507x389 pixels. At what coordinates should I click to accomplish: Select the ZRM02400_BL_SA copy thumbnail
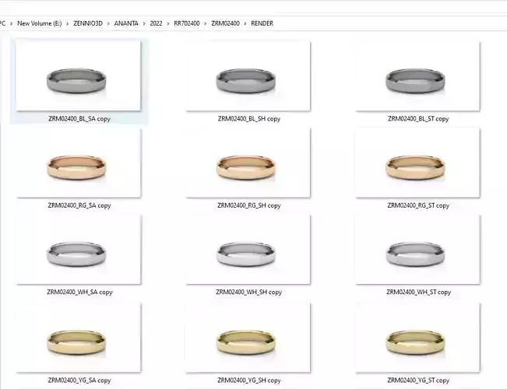click(79, 76)
